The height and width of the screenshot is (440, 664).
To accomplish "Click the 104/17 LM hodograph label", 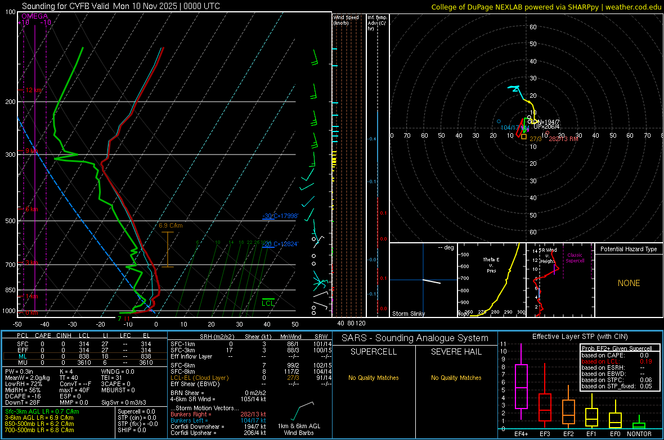I will coord(514,128).
